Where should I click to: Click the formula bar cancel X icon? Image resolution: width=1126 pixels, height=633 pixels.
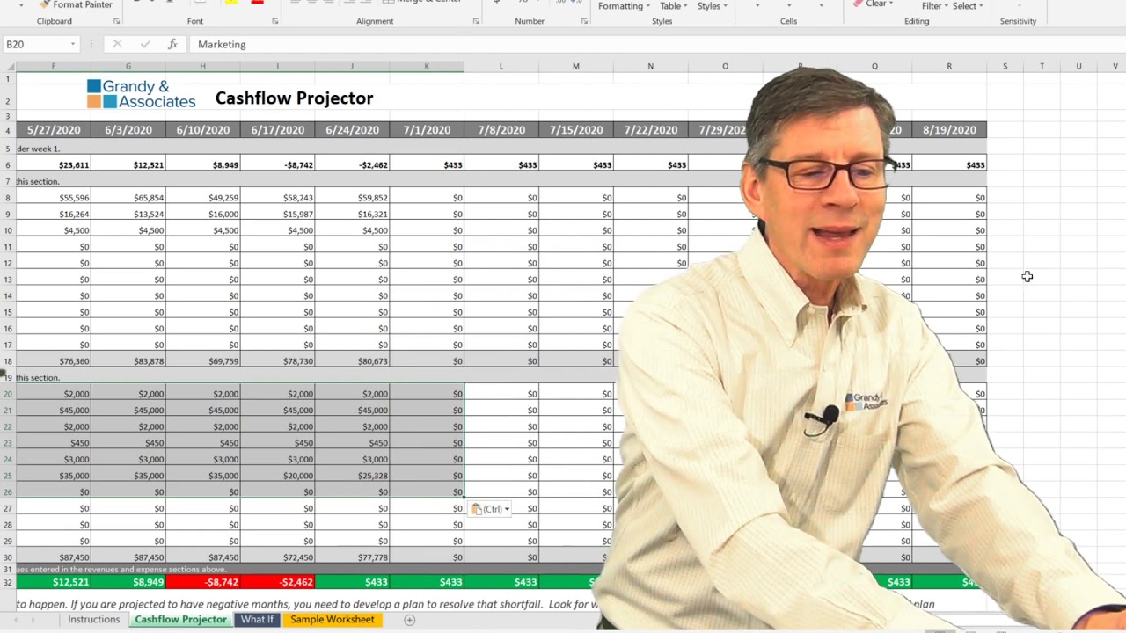click(x=117, y=44)
